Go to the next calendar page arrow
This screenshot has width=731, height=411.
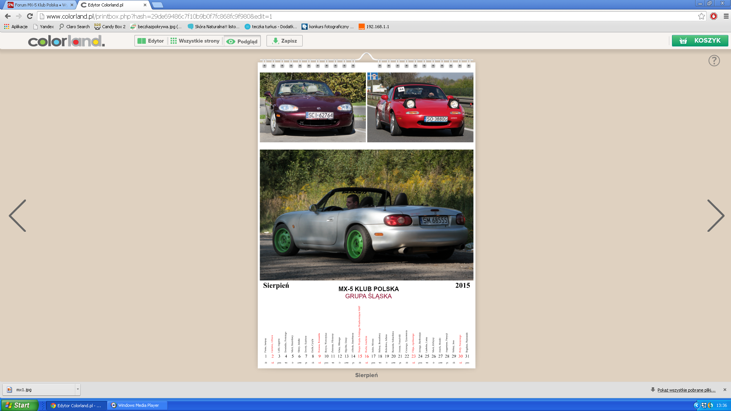716,215
